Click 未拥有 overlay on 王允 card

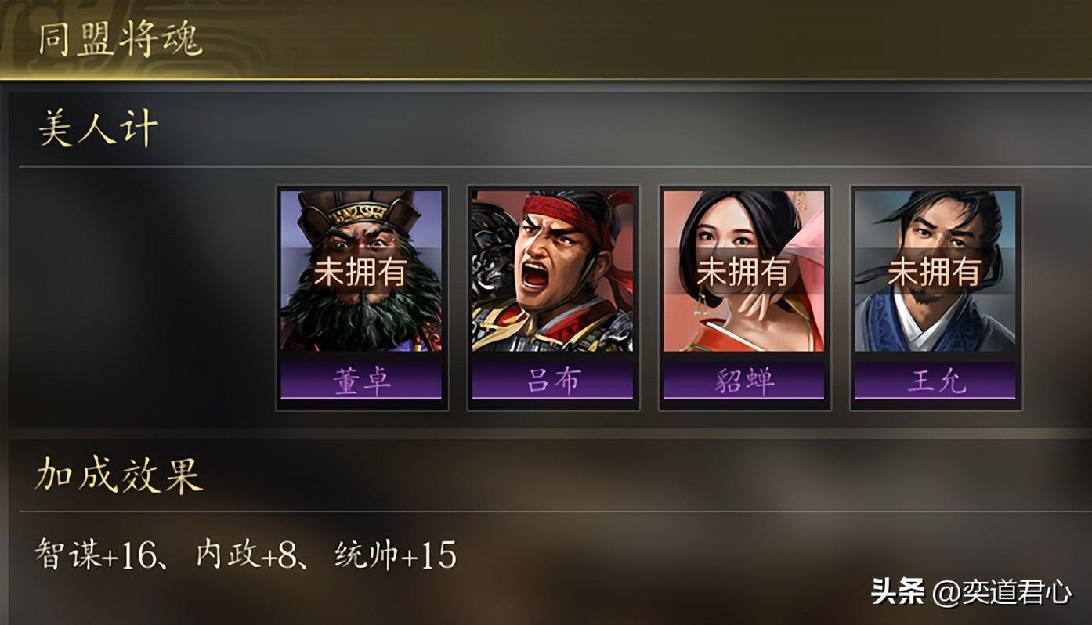coord(934,272)
